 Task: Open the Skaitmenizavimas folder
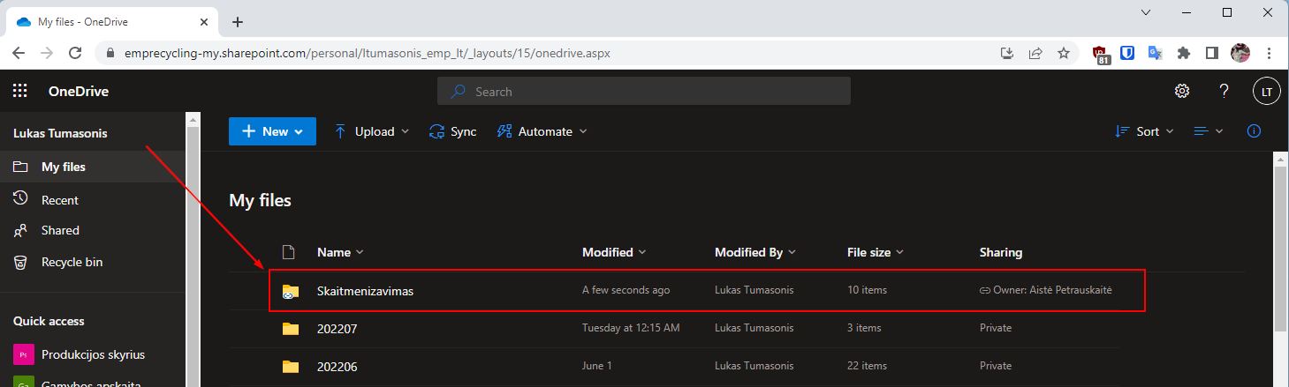(365, 291)
